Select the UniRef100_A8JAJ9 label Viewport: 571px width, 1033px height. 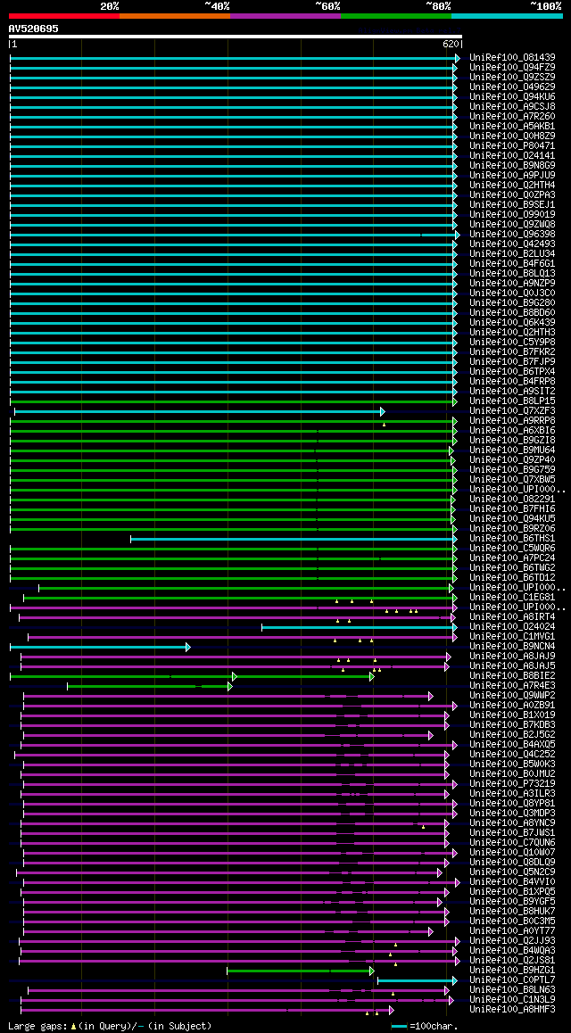coord(512,657)
